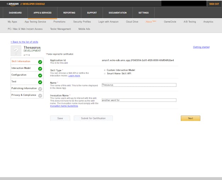Screen dimensions: 222x180
Task: Select Publishing Information sidebar step
Action: [x=27, y=88]
